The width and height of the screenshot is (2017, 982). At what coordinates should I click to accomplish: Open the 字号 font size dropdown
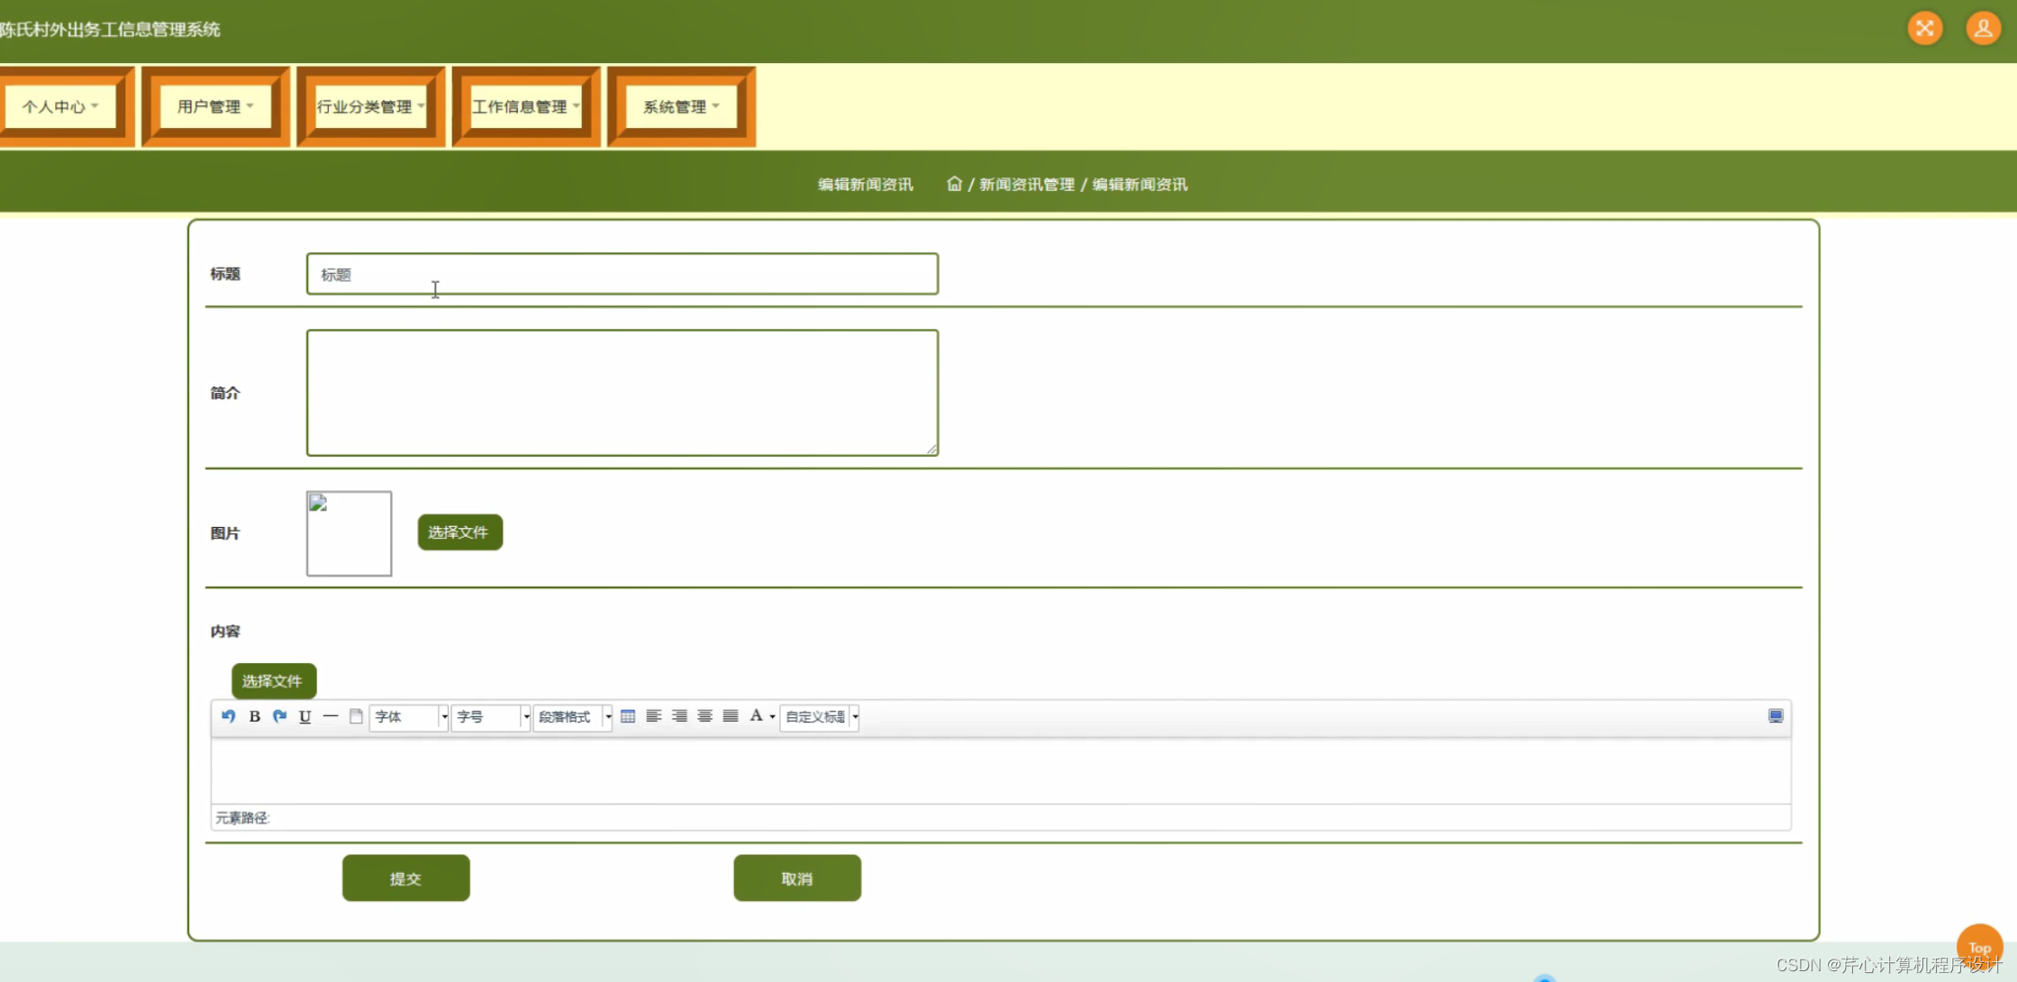pos(491,716)
